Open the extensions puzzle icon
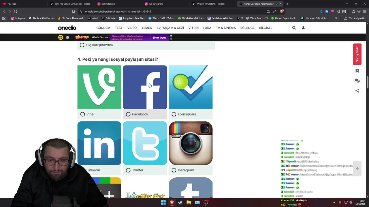369x207 pixels. pos(338,11)
